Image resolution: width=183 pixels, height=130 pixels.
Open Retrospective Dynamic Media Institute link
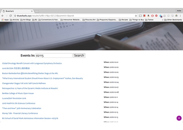click(x=30, y=88)
